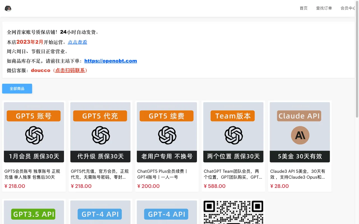Click the ChatGPT Team团队会员 product title
359x224 pixels.
(233, 174)
